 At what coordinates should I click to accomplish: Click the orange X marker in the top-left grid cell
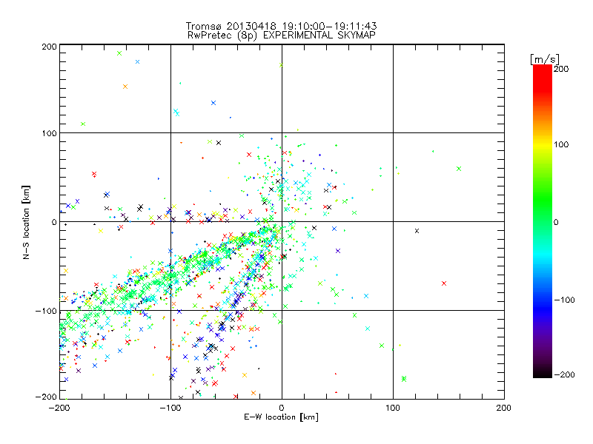coord(125,87)
